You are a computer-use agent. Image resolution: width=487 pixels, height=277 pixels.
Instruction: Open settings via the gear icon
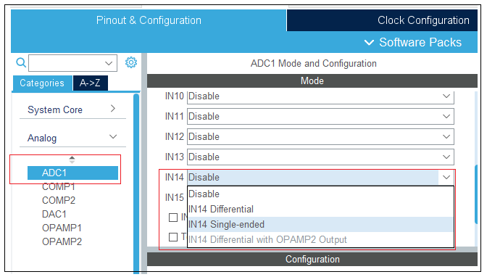131,62
